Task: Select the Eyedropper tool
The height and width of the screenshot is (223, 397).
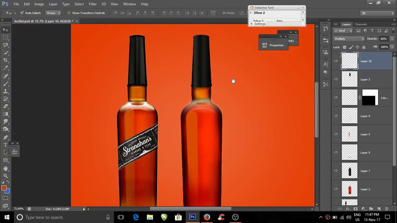Action: pos(6,68)
